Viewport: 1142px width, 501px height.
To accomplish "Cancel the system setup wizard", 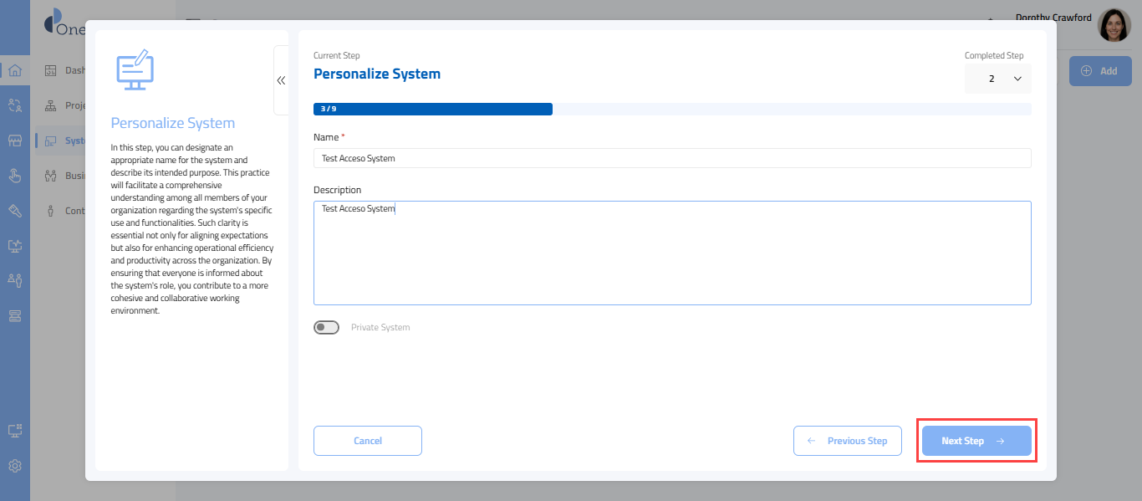I will click(x=367, y=441).
